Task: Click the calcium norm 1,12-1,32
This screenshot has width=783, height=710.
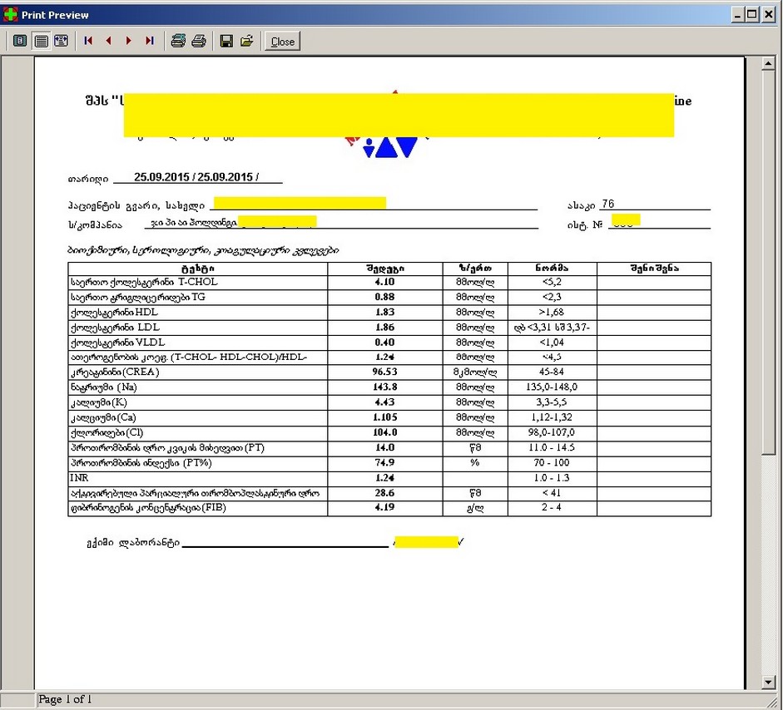Action: [552, 417]
